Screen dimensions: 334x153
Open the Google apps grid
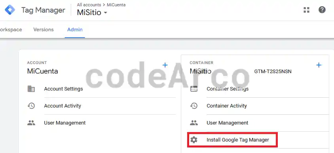click(x=306, y=10)
